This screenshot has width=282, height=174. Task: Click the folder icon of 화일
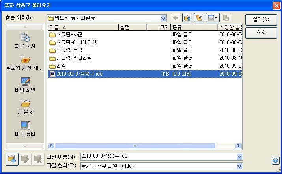(x=52, y=66)
